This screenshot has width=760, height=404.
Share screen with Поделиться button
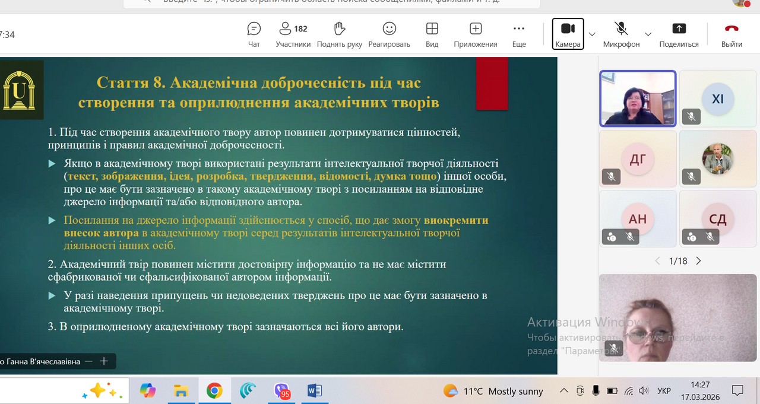(679, 35)
